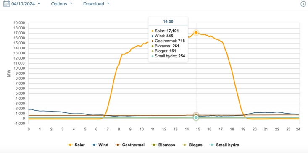Expand the Options dropdown arrow
308x153 pixels.
[71, 4]
